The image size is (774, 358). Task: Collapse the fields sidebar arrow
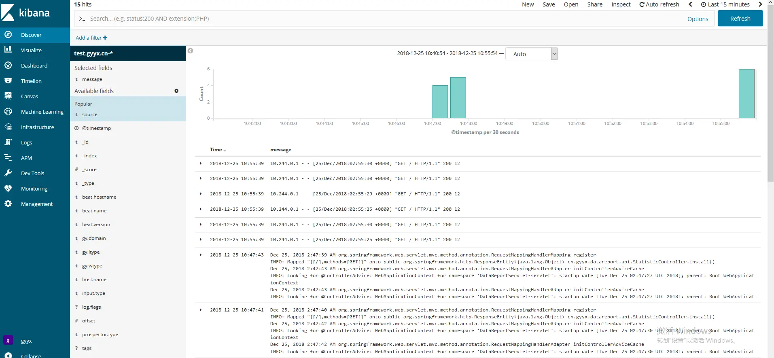click(190, 51)
